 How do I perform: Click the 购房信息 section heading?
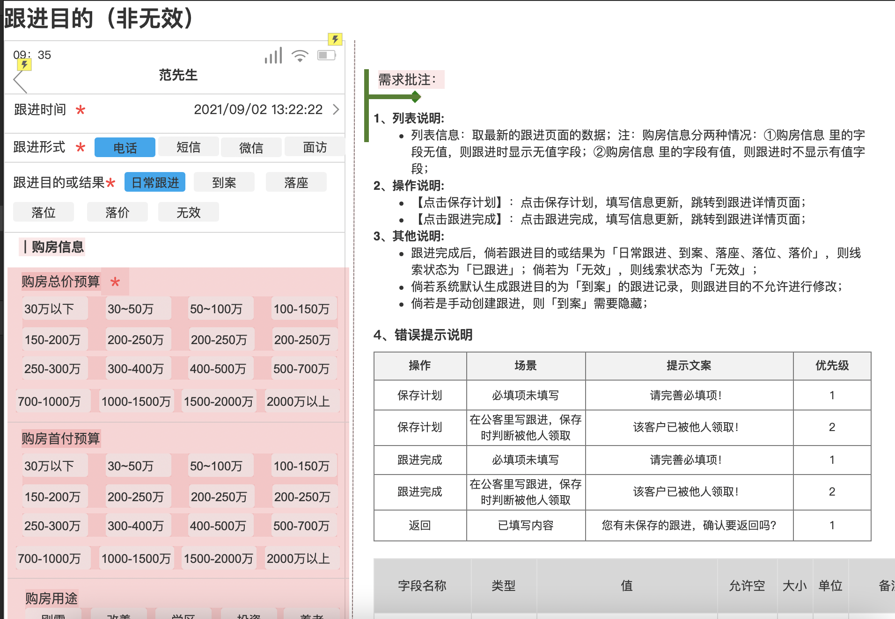tap(53, 247)
